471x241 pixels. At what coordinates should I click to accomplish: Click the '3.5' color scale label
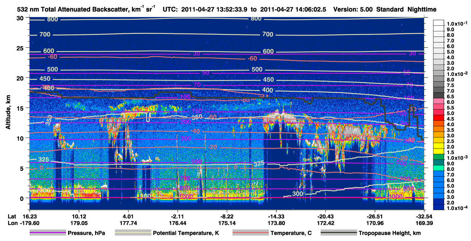point(450,130)
